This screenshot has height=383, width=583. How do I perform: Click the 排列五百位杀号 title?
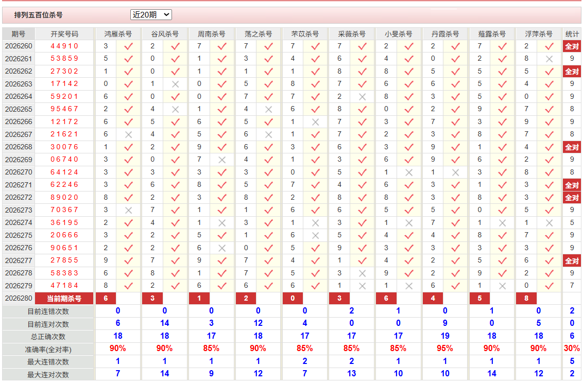pyautogui.click(x=38, y=15)
